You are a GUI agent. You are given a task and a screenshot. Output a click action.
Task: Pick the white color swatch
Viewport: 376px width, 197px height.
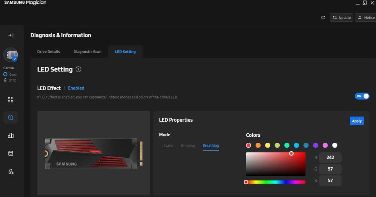335,145
